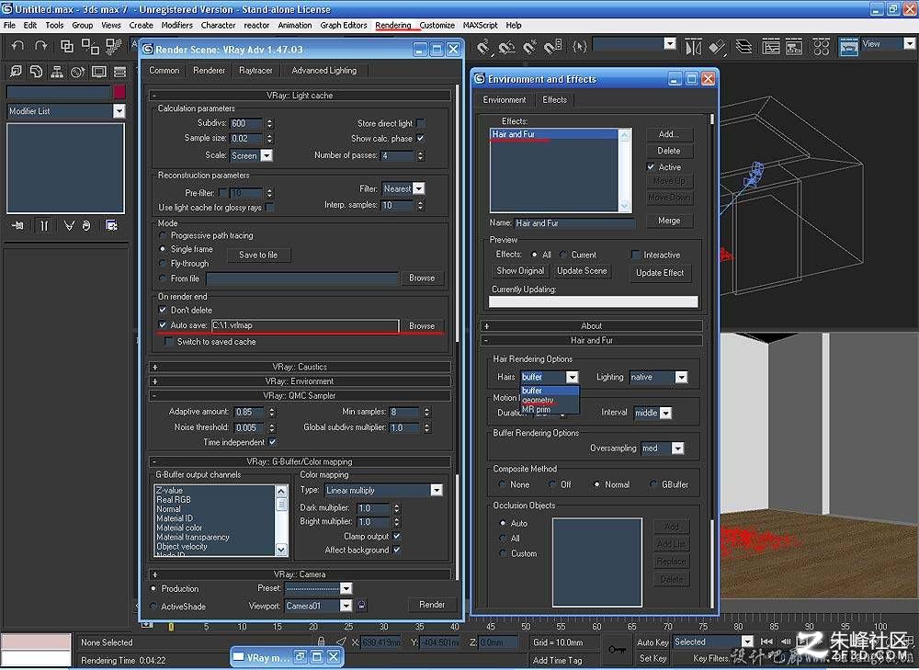Open the MAXScript menu
Viewport: 919px width, 670px height.
pos(480,25)
